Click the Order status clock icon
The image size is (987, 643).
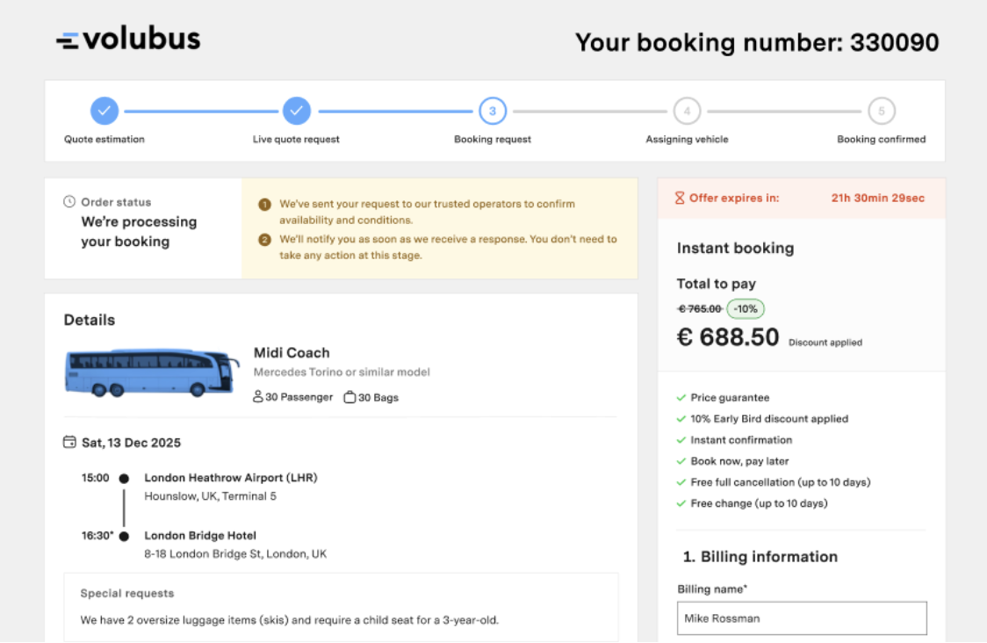click(x=69, y=202)
